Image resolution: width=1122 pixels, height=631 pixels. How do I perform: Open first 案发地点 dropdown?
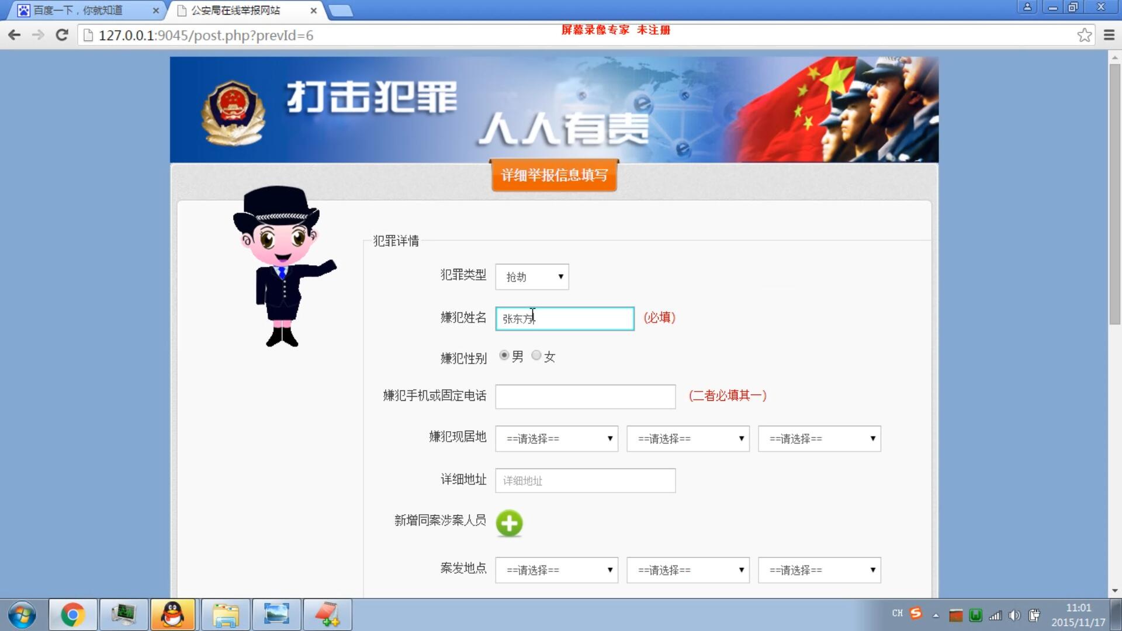coord(556,570)
